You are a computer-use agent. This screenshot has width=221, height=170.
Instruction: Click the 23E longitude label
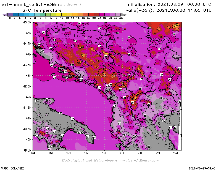[176, 153]
